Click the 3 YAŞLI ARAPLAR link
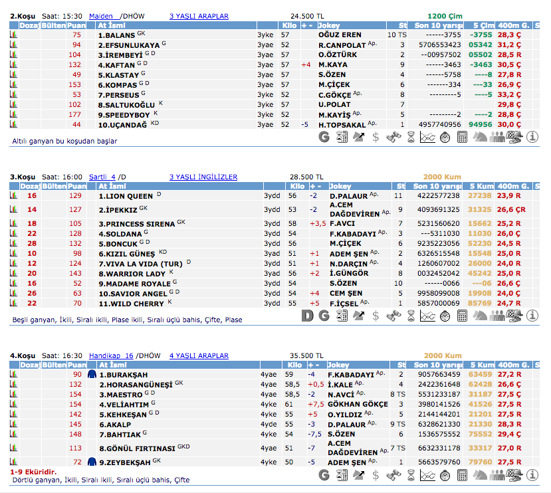551x493 pixels. (x=199, y=15)
